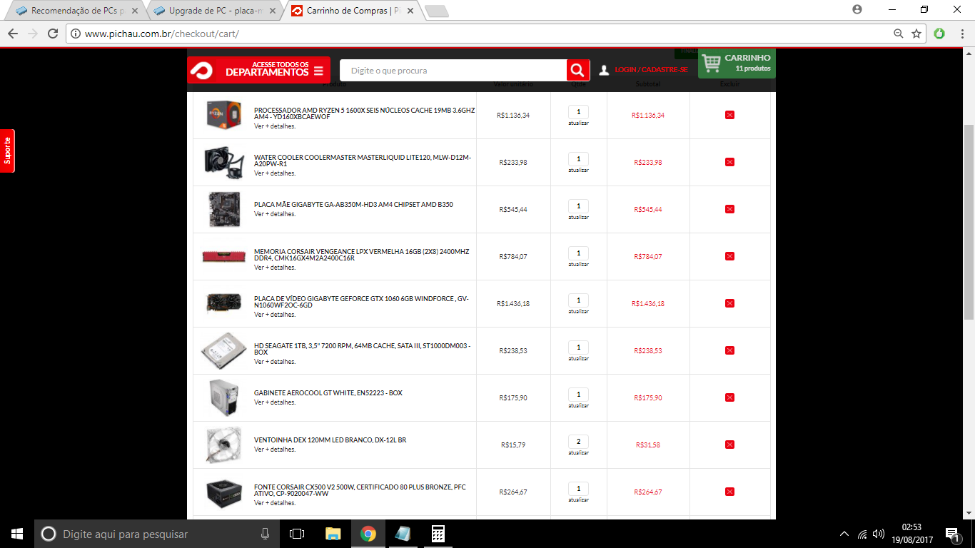The image size is (975, 548).
Task: Click the zoom magnifier icon in address bar
Action: pyautogui.click(x=899, y=34)
